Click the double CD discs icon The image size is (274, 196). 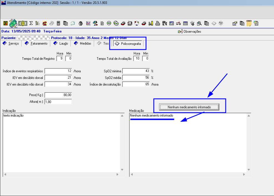(x=116, y=23)
